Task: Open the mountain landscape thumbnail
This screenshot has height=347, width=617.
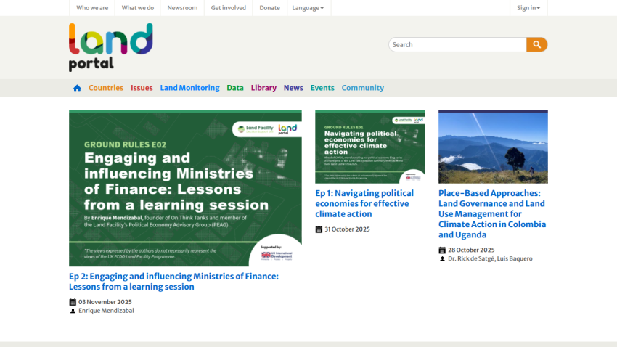Action: coord(493,147)
